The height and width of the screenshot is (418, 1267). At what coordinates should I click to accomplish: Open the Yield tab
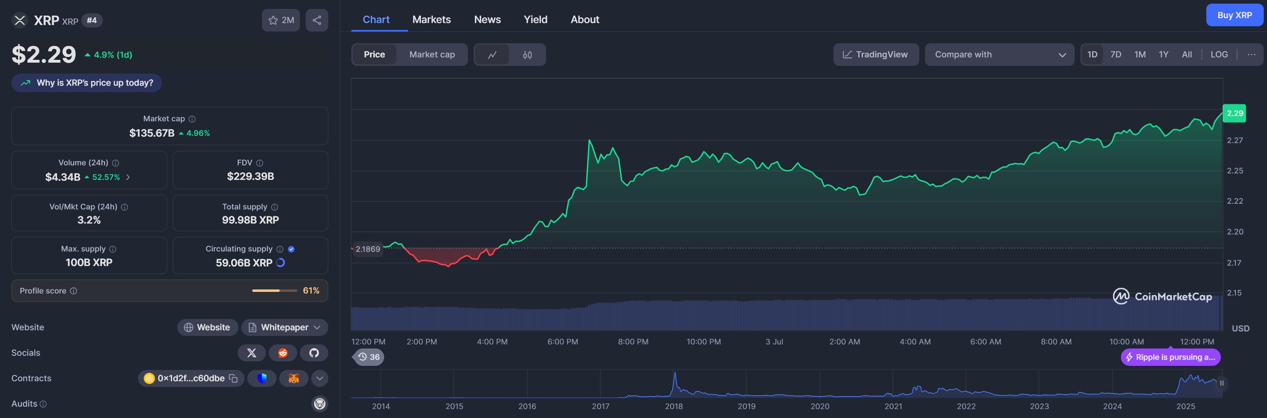click(535, 20)
